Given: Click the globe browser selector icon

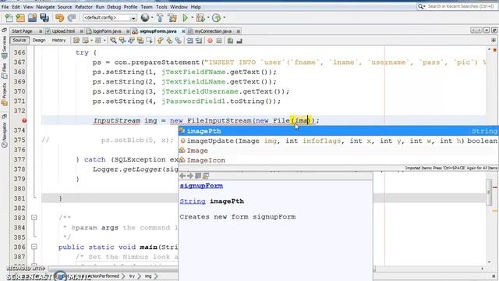Looking at the screenshot, I should point(145,18).
